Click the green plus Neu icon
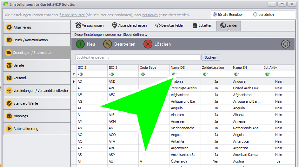The image size is (299, 167). 80,44
